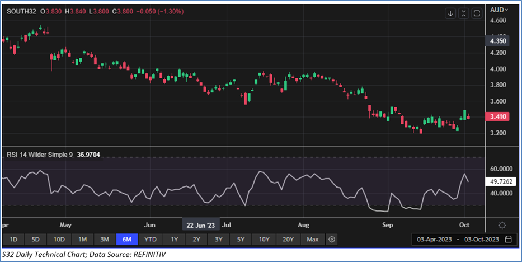Open chart axis settings gear icon
Viewport: 522px width, 262px height.
click(x=502, y=225)
